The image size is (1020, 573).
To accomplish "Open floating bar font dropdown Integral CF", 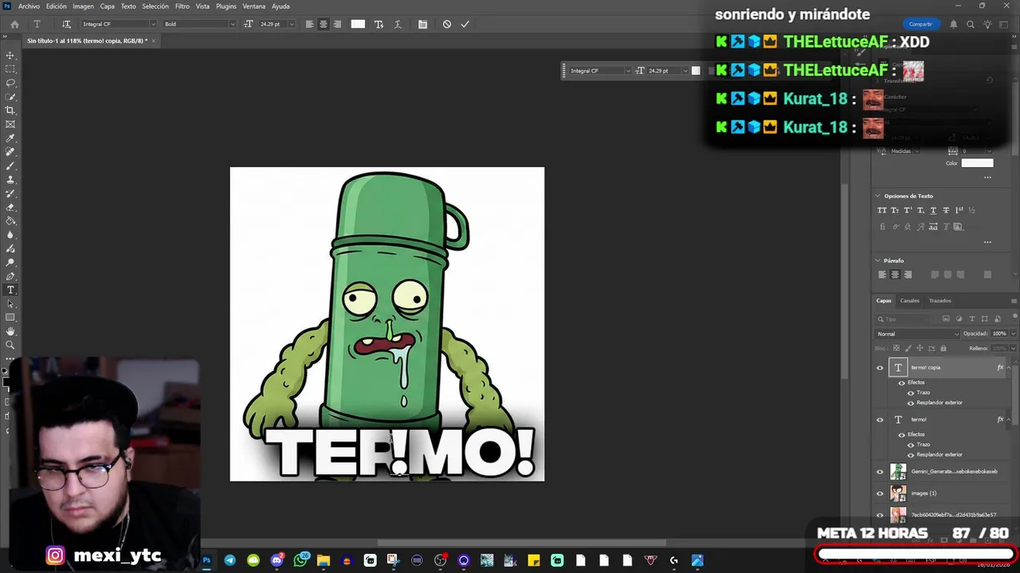I will [600, 71].
